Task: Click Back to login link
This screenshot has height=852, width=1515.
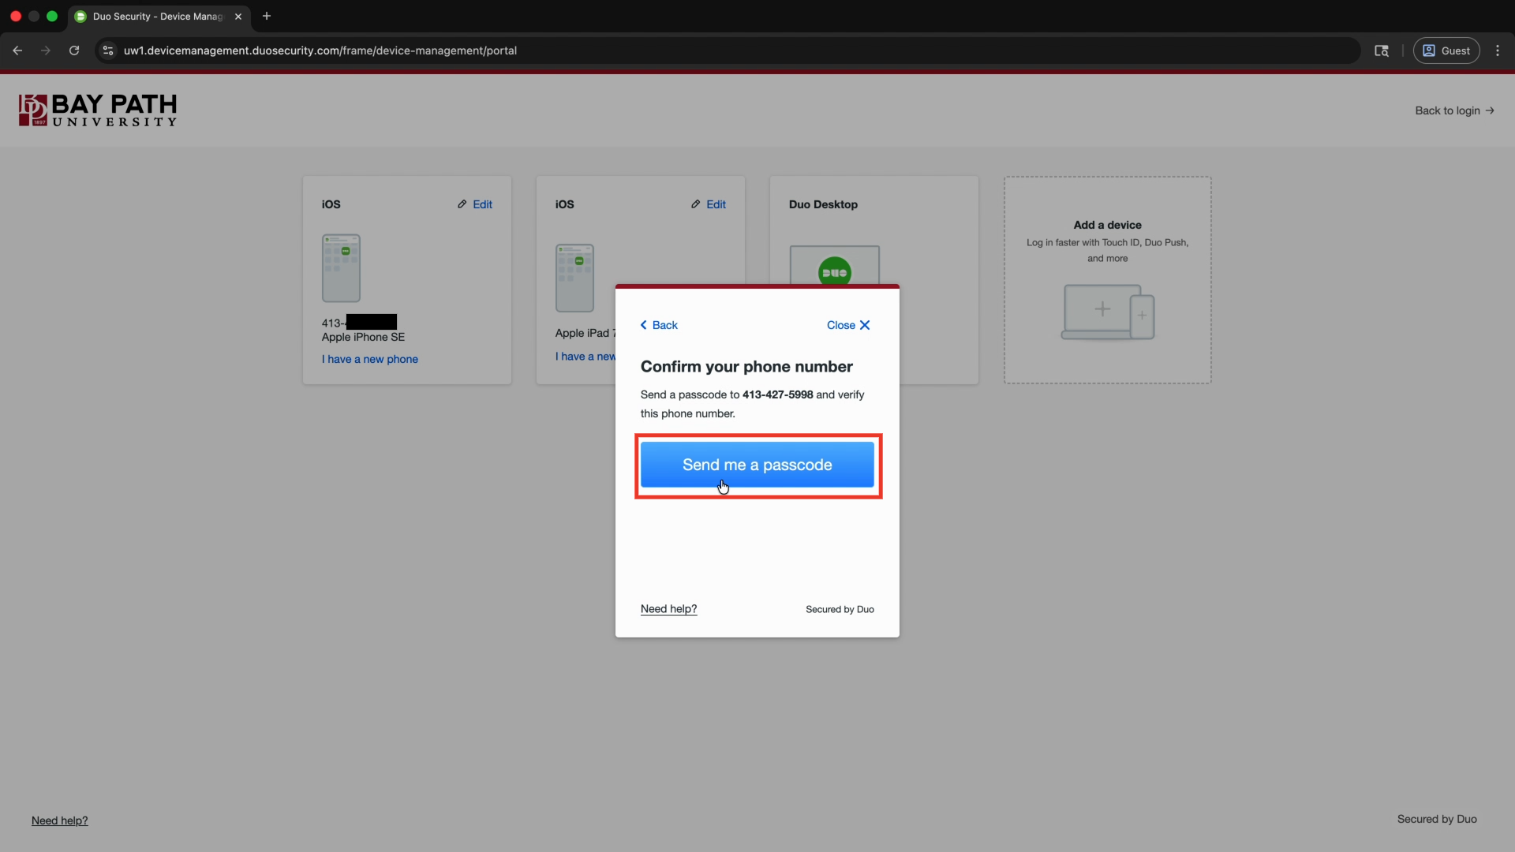Action: (1454, 110)
